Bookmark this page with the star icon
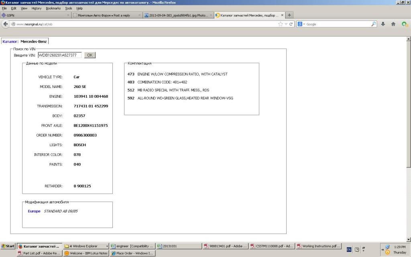This screenshot has width=411, height=257. pos(280,24)
